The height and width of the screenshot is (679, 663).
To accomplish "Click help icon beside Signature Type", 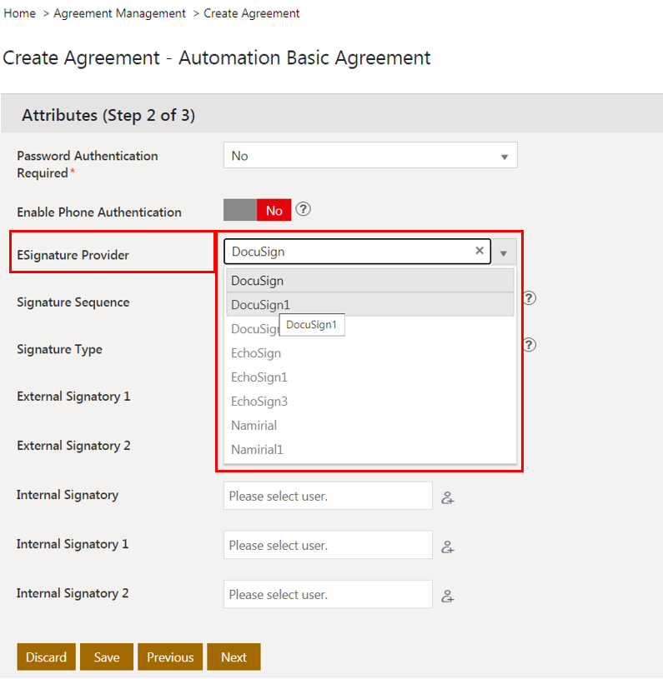I will tap(529, 345).
